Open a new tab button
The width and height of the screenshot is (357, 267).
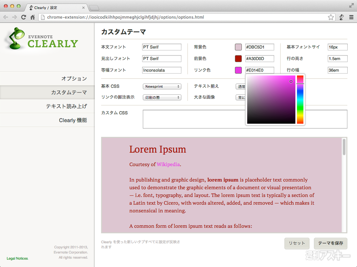[94, 8]
